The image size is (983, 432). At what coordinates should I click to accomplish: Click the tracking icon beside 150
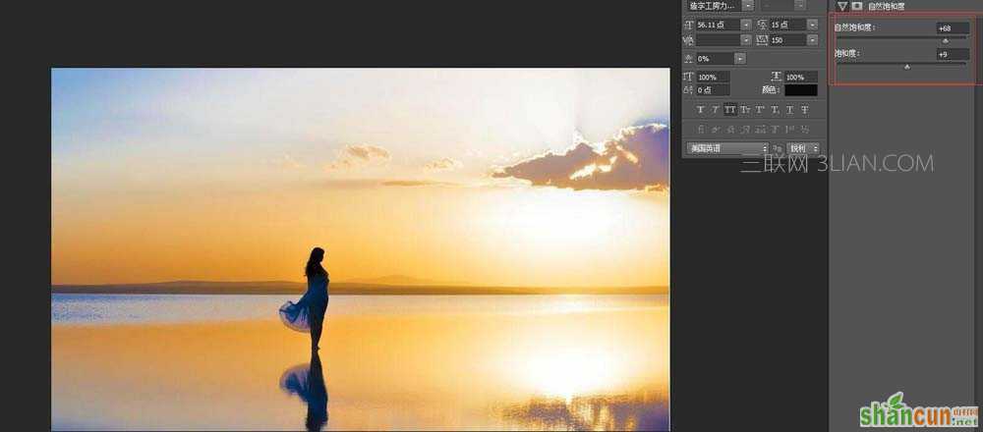763,40
